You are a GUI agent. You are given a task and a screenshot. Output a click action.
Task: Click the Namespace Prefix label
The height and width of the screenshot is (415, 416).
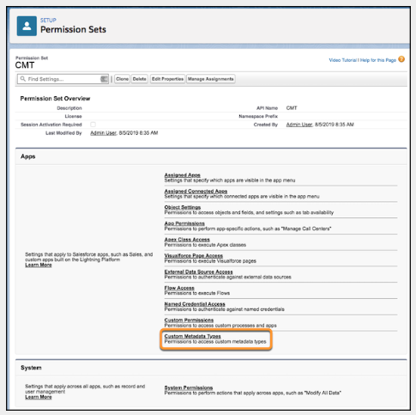click(x=258, y=116)
